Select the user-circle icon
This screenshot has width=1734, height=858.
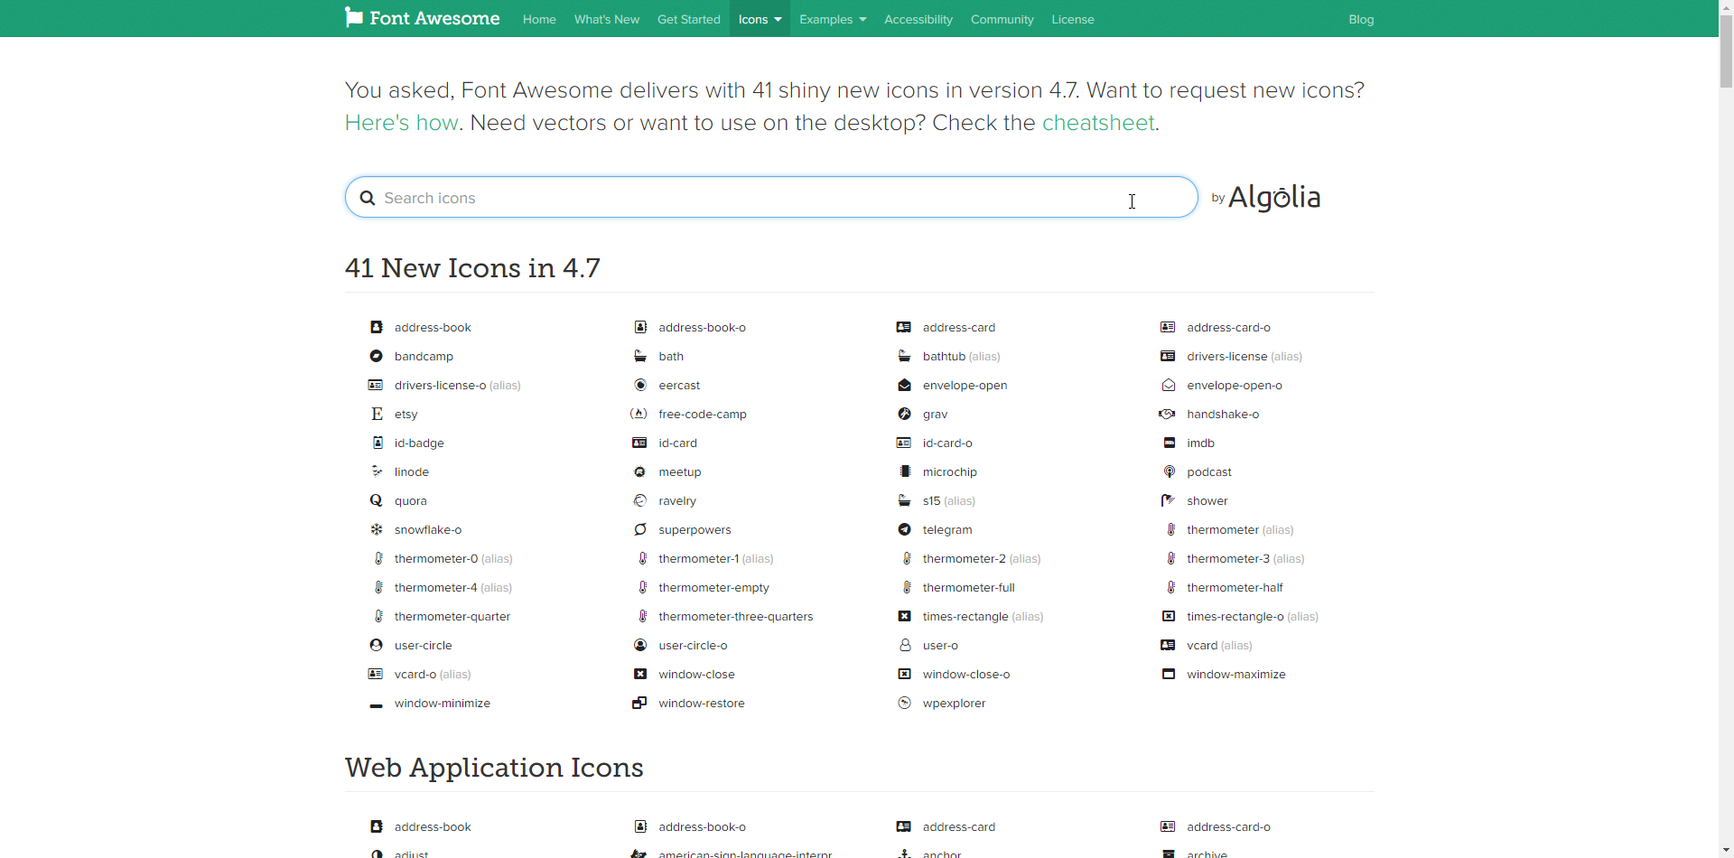tap(423, 646)
